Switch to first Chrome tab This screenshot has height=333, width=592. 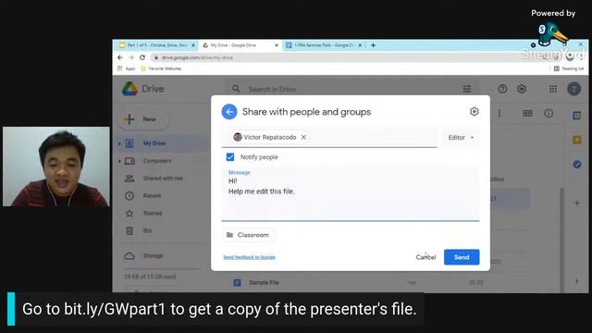click(156, 45)
